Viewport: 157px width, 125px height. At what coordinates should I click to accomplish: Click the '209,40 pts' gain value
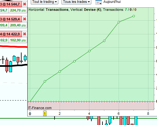click(18, 25)
